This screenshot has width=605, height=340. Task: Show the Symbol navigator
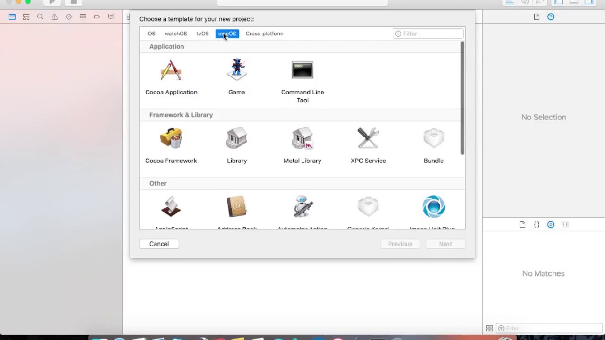pyautogui.click(x=26, y=17)
